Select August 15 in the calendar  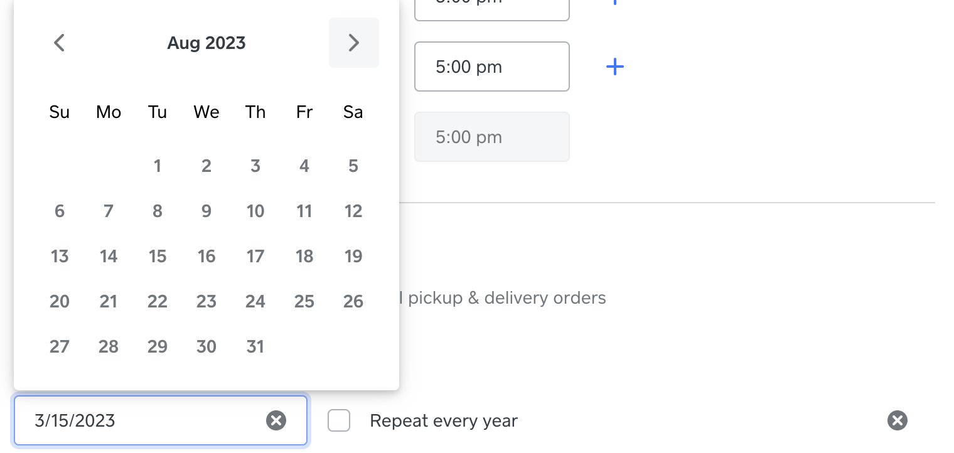[158, 256]
